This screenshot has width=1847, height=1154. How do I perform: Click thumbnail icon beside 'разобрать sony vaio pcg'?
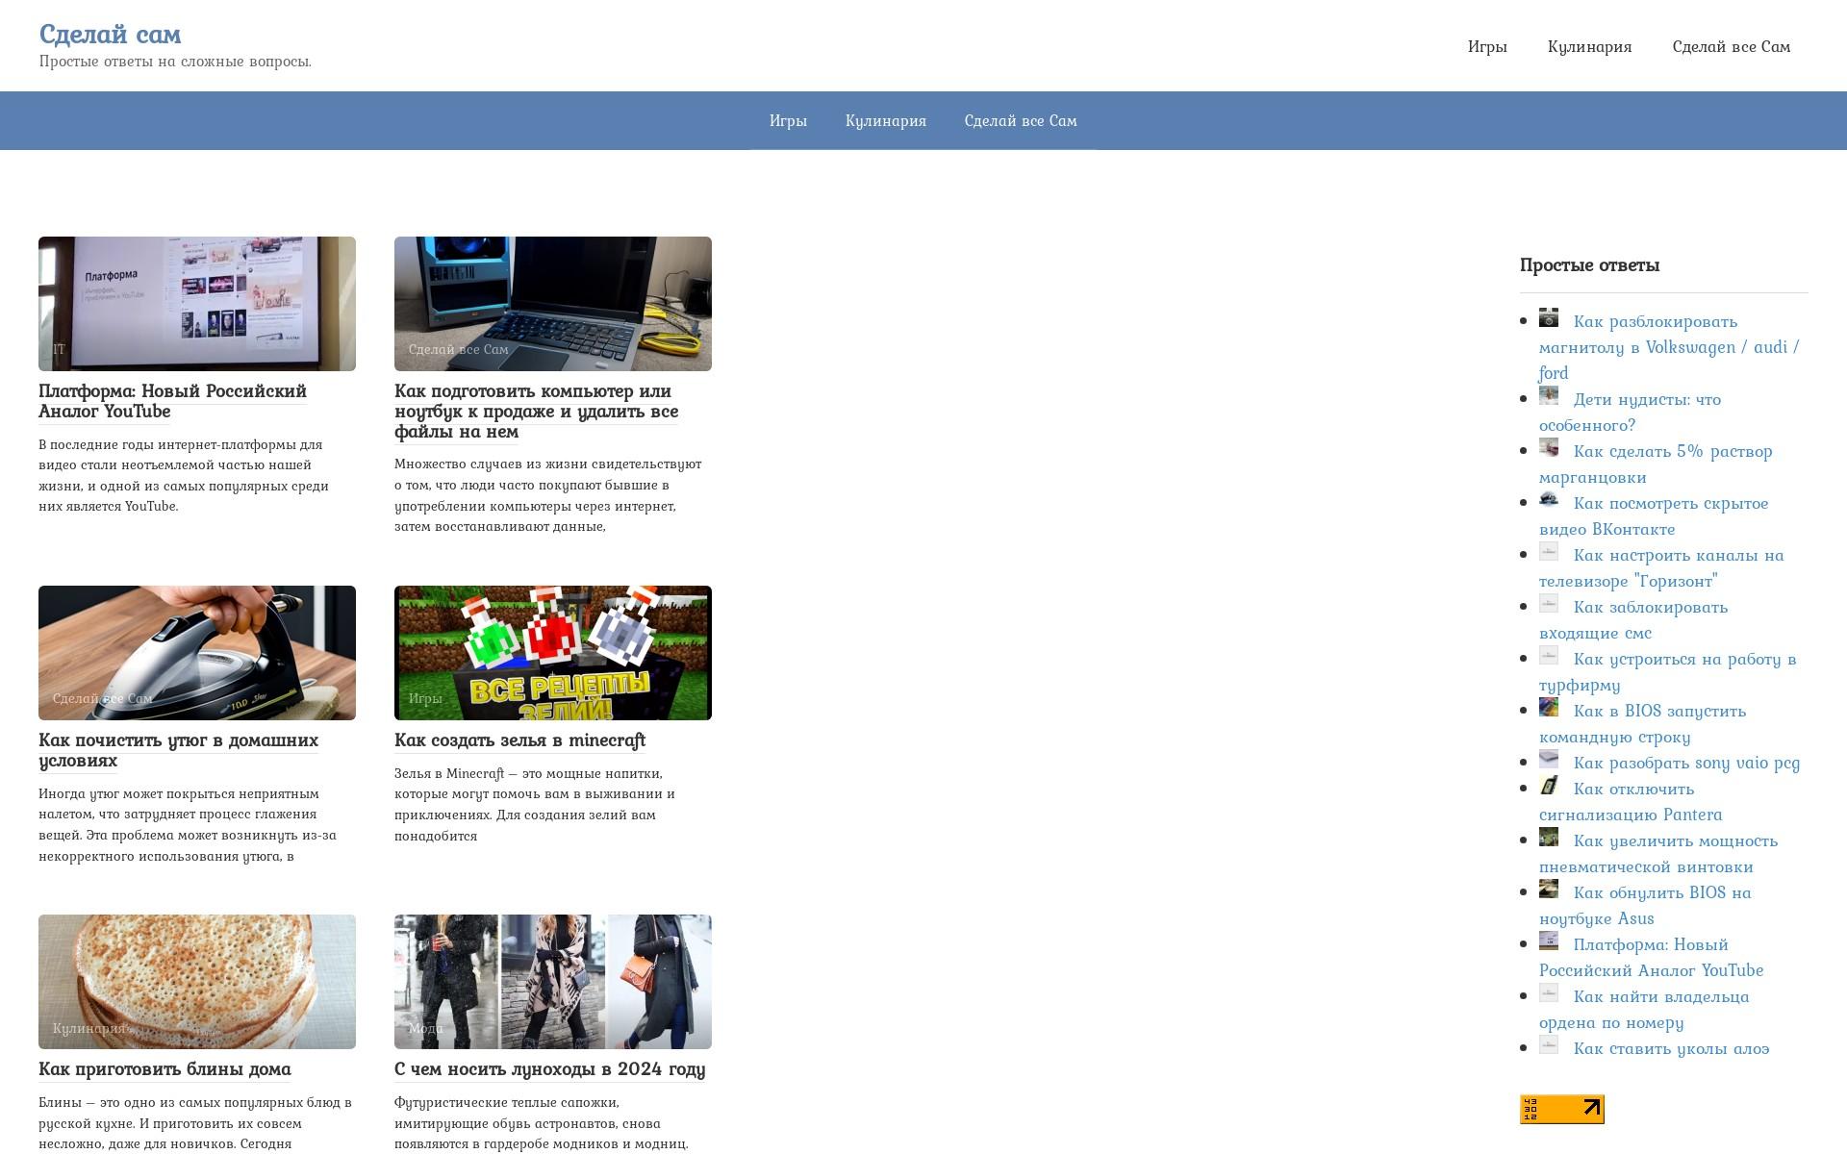(x=1548, y=759)
